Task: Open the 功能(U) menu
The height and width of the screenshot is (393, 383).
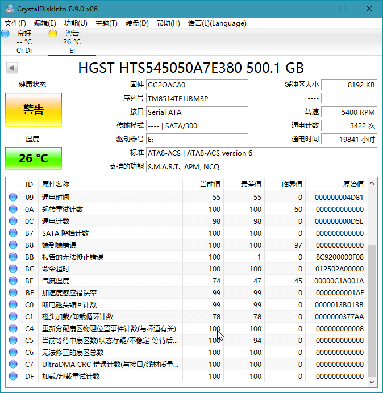Action: (76, 23)
